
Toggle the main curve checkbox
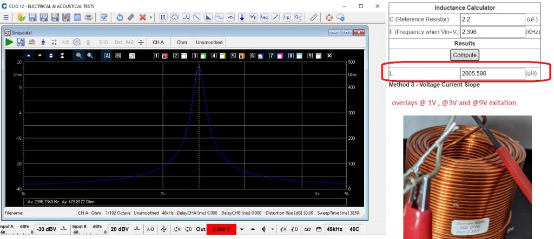132,56
